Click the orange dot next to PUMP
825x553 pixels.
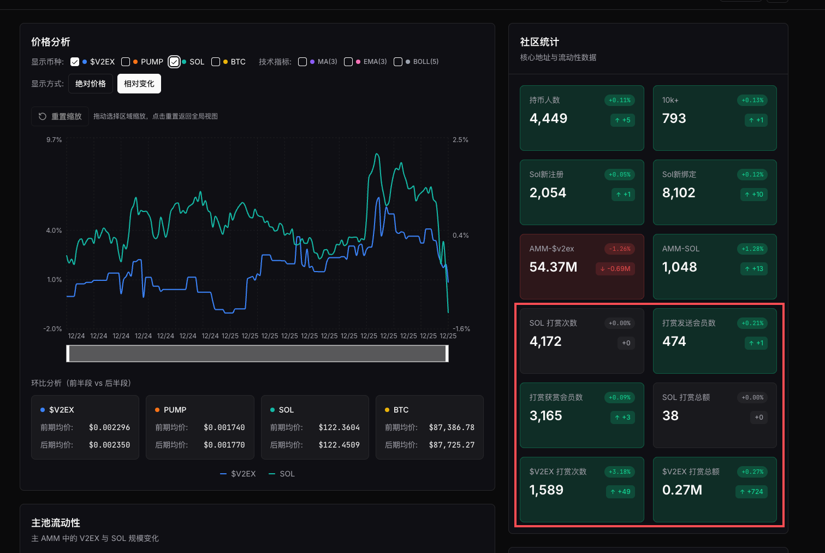(134, 62)
